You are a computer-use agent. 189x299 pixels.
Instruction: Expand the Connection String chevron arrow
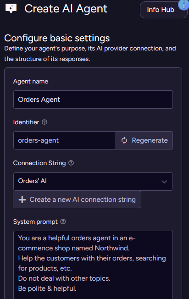164,182
